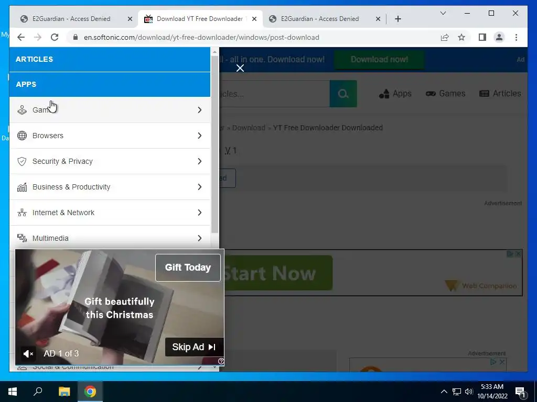Select the Multimedia text label
Viewport: 537px width, 402px height.
tap(50, 238)
